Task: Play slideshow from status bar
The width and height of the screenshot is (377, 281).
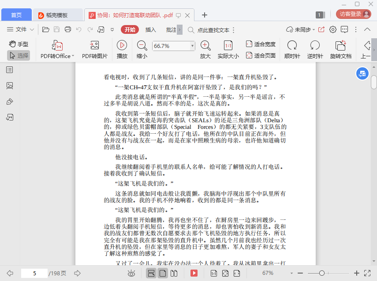Action: (194, 273)
